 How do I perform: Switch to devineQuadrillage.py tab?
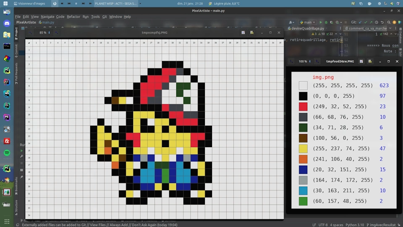307,28
